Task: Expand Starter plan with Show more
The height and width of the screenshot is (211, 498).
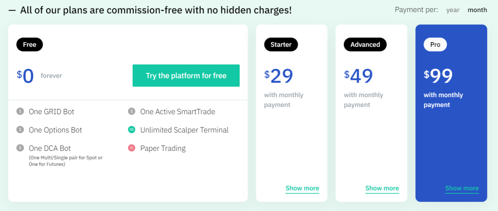Action: [302, 189]
